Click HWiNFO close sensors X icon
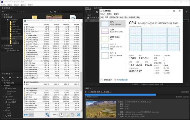Viewport: 190px width, 120px height. coord(78,114)
